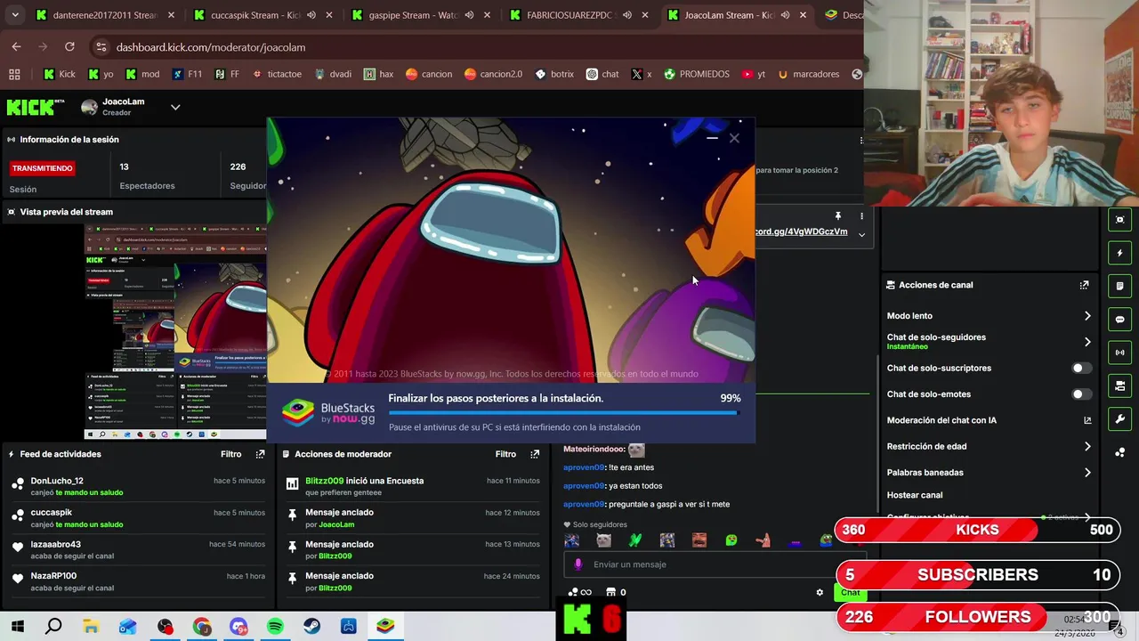Click Hostear canal option
The width and height of the screenshot is (1139, 641).
click(914, 495)
